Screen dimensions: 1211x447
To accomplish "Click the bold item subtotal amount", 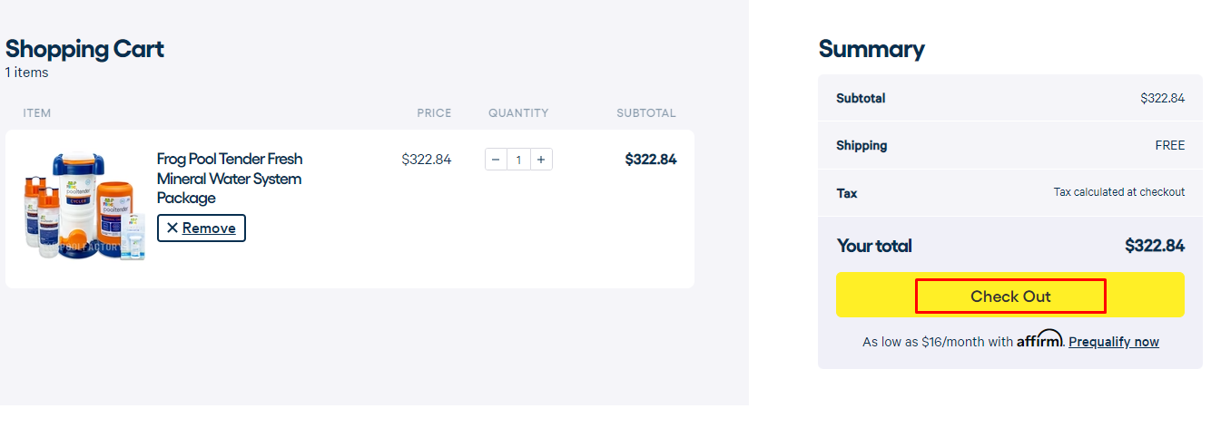I will pyautogui.click(x=650, y=160).
